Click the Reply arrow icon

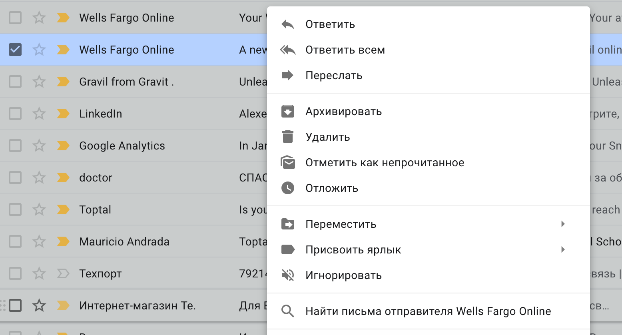pyautogui.click(x=287, y=24)
